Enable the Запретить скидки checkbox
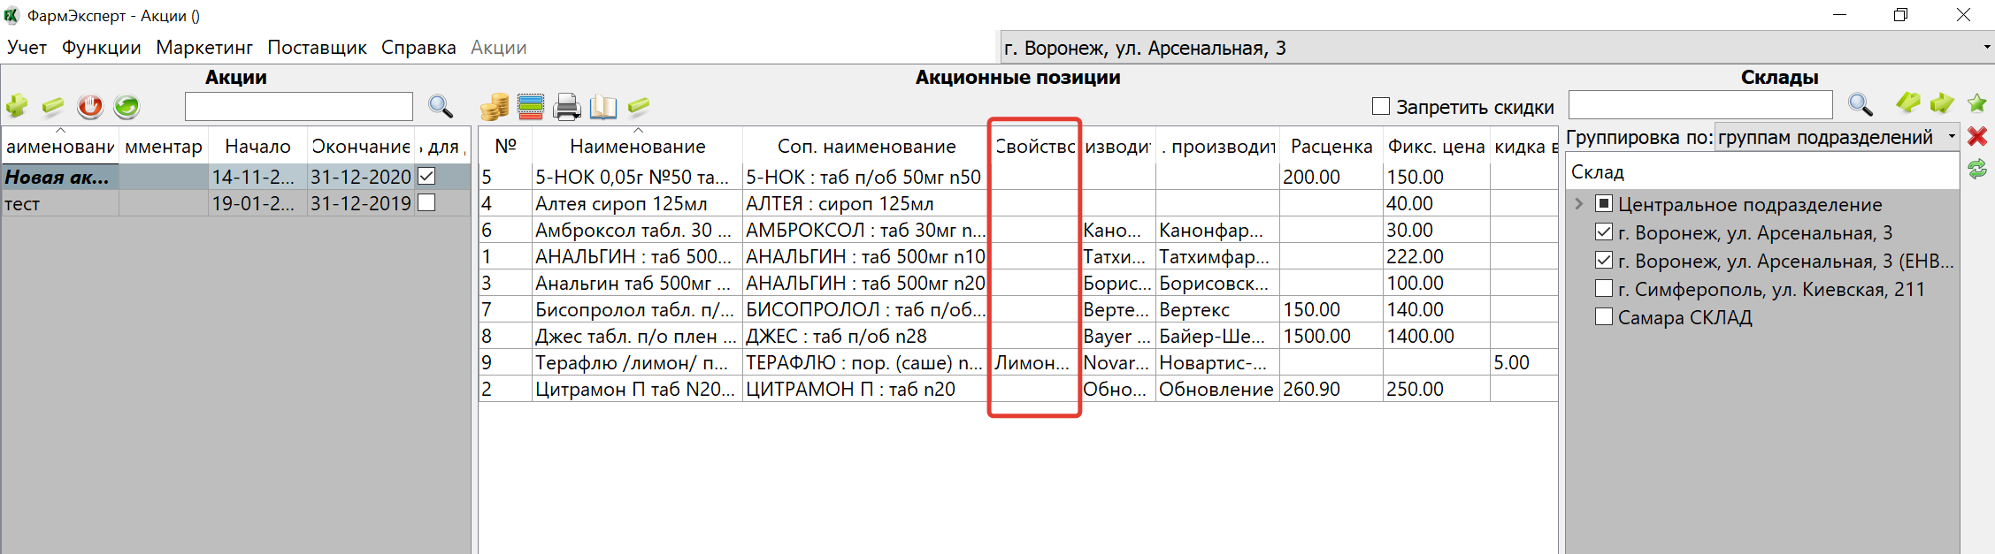The height and width of the screenshot is (554, 1995). tap(1381, 107)
